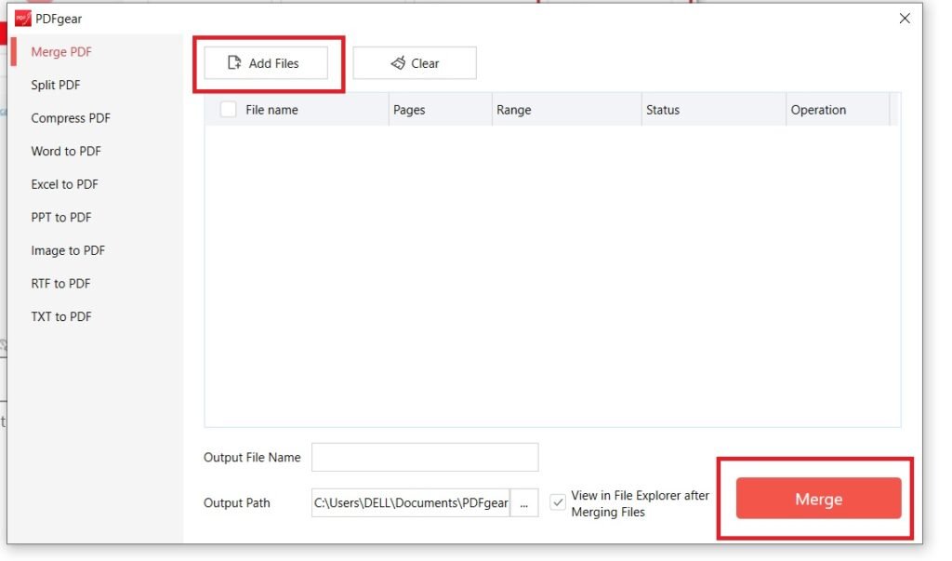Viewport: 952px width, 561px height.
Task: Click the Clear button
Action: pos(415,62)
